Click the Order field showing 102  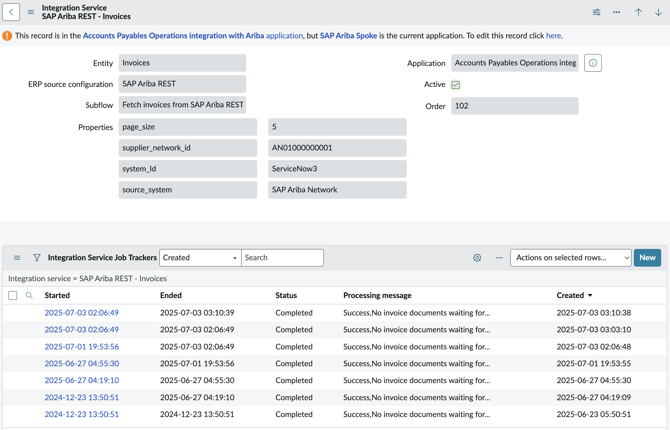pyautogui.click(x=515, y=106)
